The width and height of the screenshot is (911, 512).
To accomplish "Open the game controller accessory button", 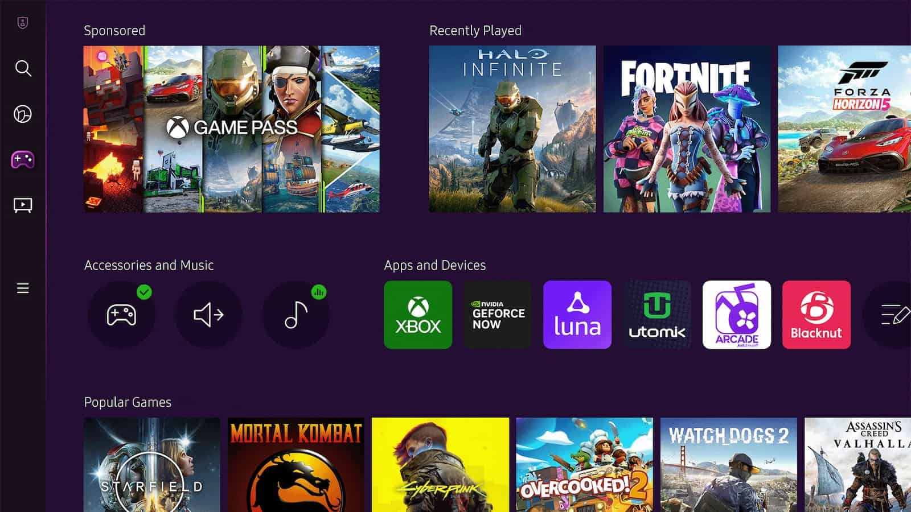I will pyautogui.click(x=121, y=315).
